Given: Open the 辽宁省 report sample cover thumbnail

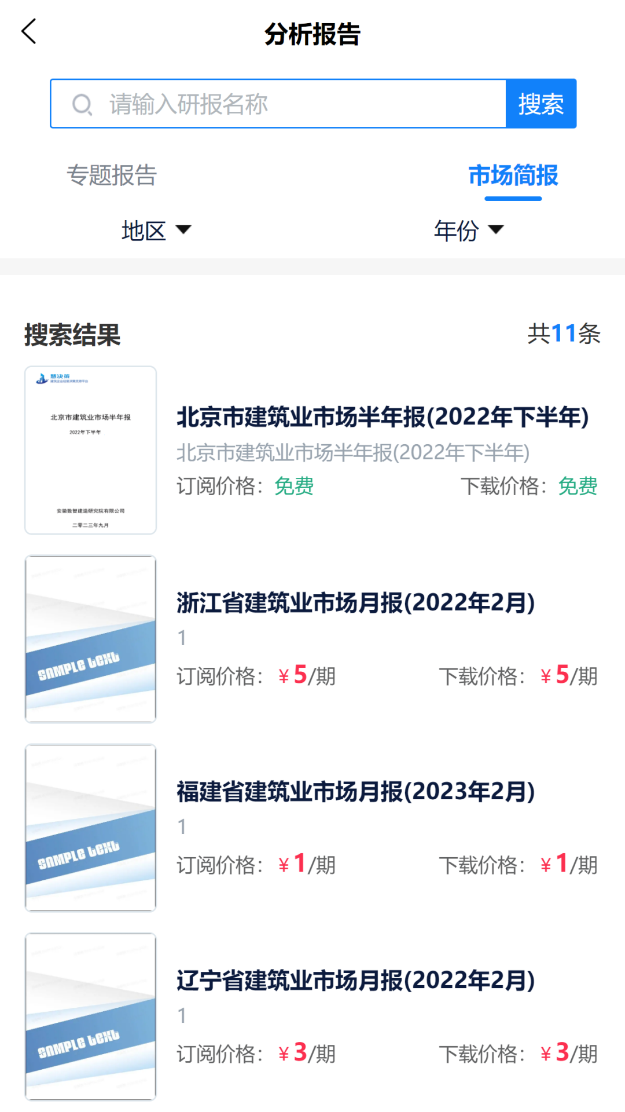Looking at the screenshot, I should (x=90, y=1016).
